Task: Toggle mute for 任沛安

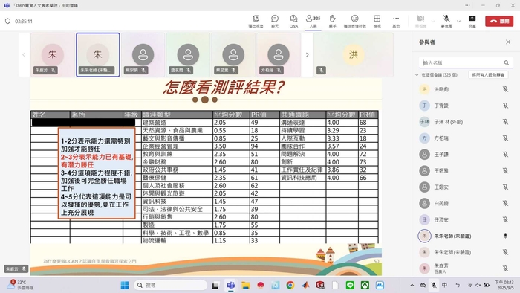Action: (x=505, y=219)
